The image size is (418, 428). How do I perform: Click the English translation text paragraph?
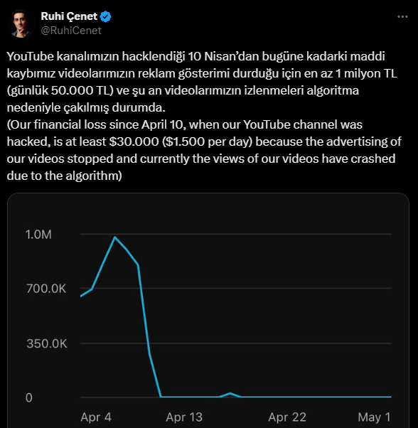click(x=204, y=150)
